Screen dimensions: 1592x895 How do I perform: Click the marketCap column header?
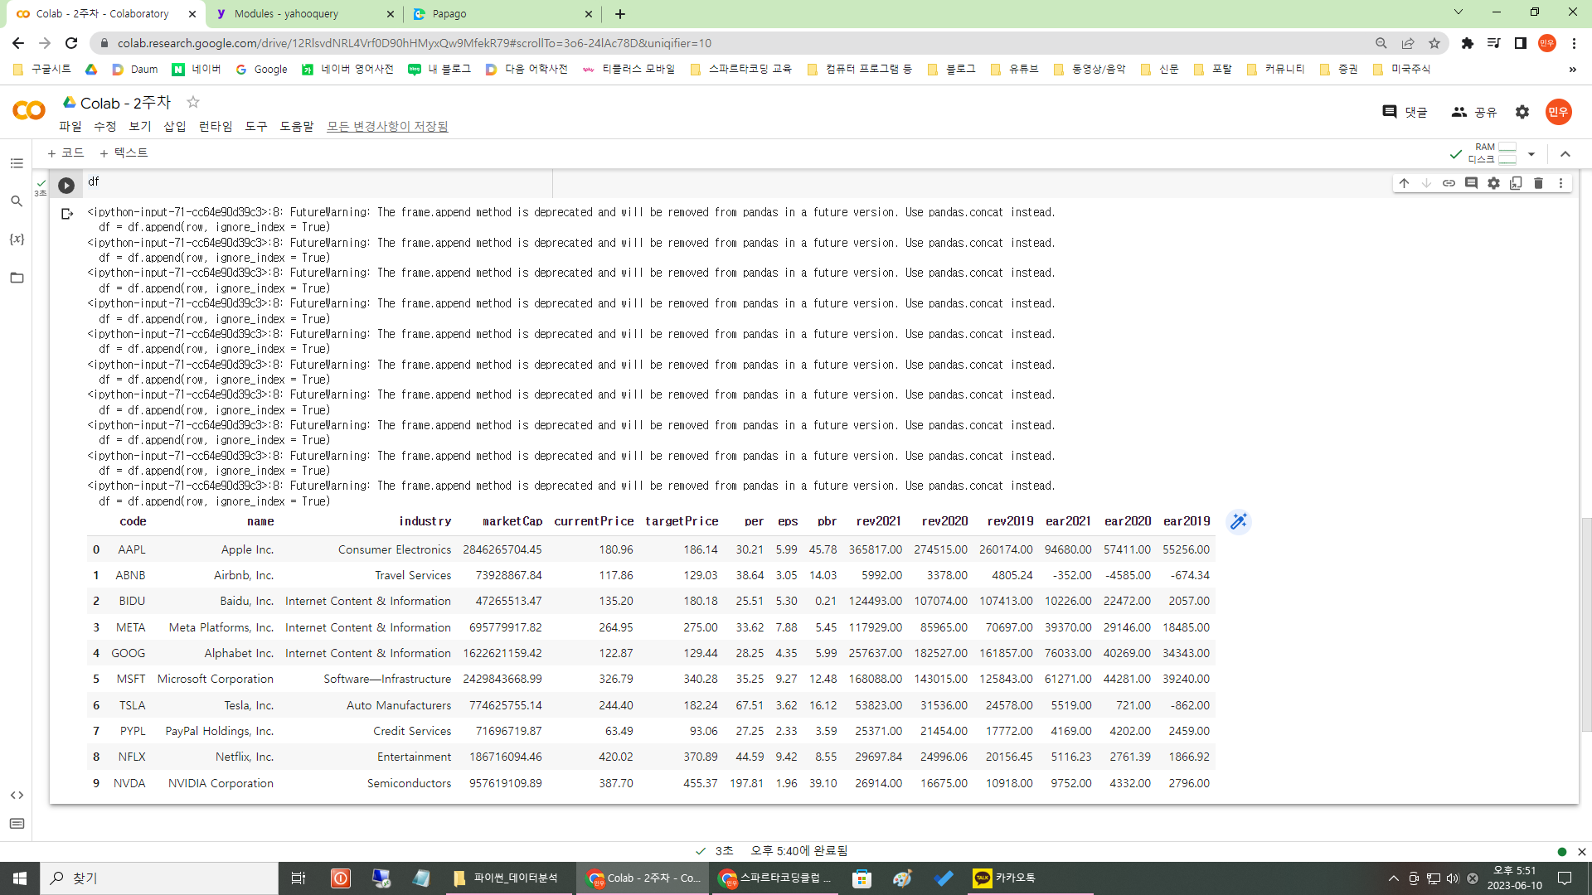[x=512, y=521]
